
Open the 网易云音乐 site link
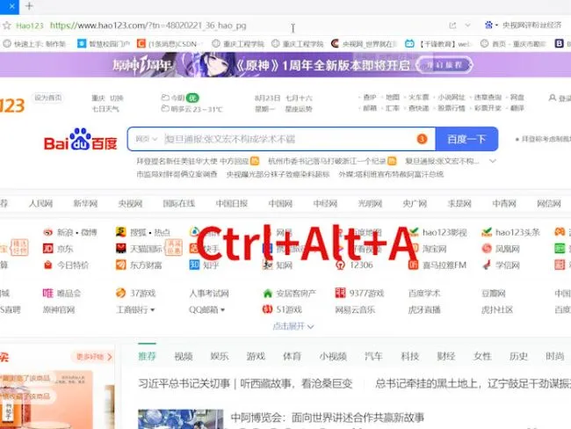coord(355,309)
